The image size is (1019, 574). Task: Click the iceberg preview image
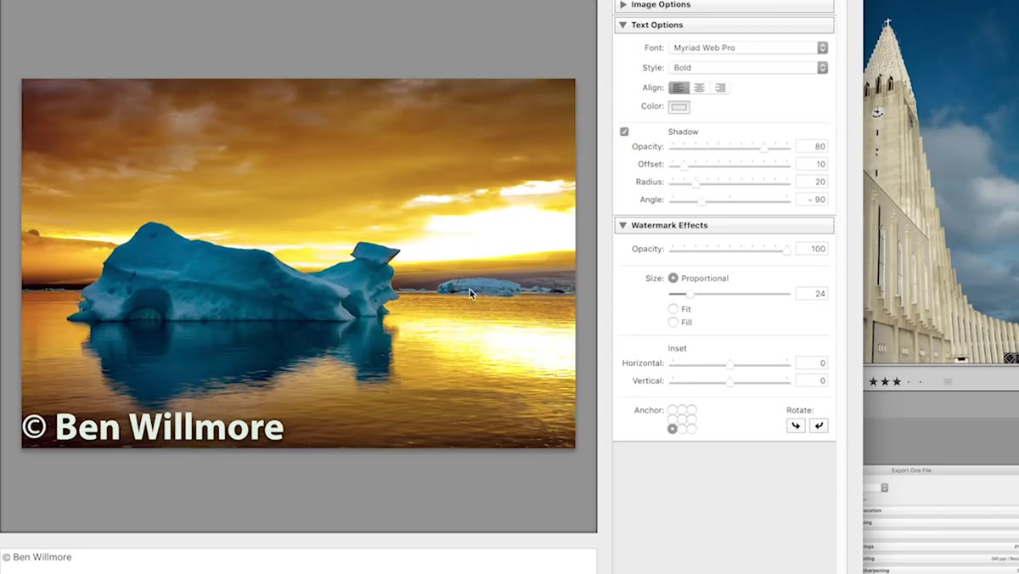pos(298,263)
